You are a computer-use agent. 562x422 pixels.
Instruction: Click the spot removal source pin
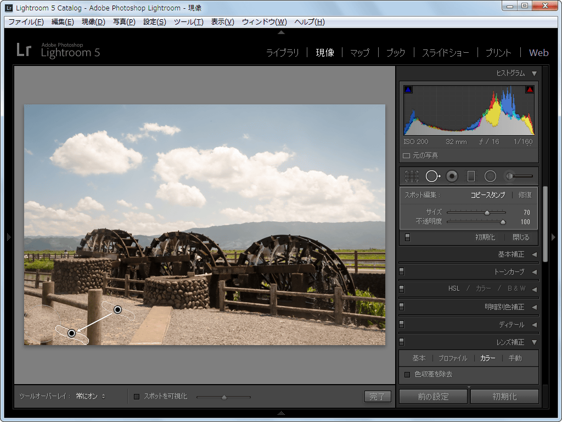118,309
